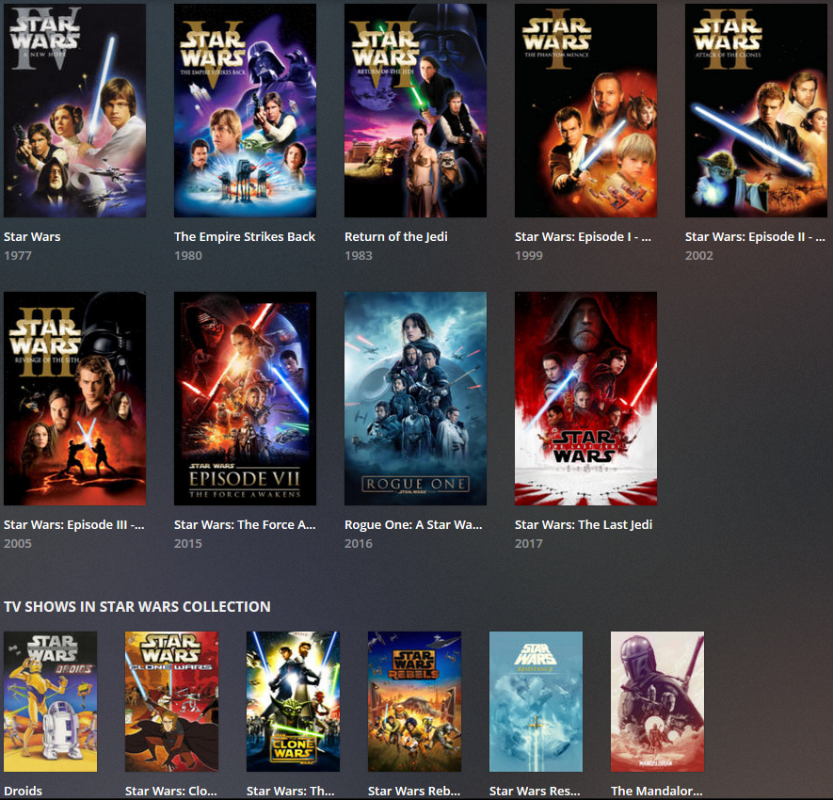Click the 'Star Wars: Clo...' show title
833x800 pixels.
pos(171,791)
